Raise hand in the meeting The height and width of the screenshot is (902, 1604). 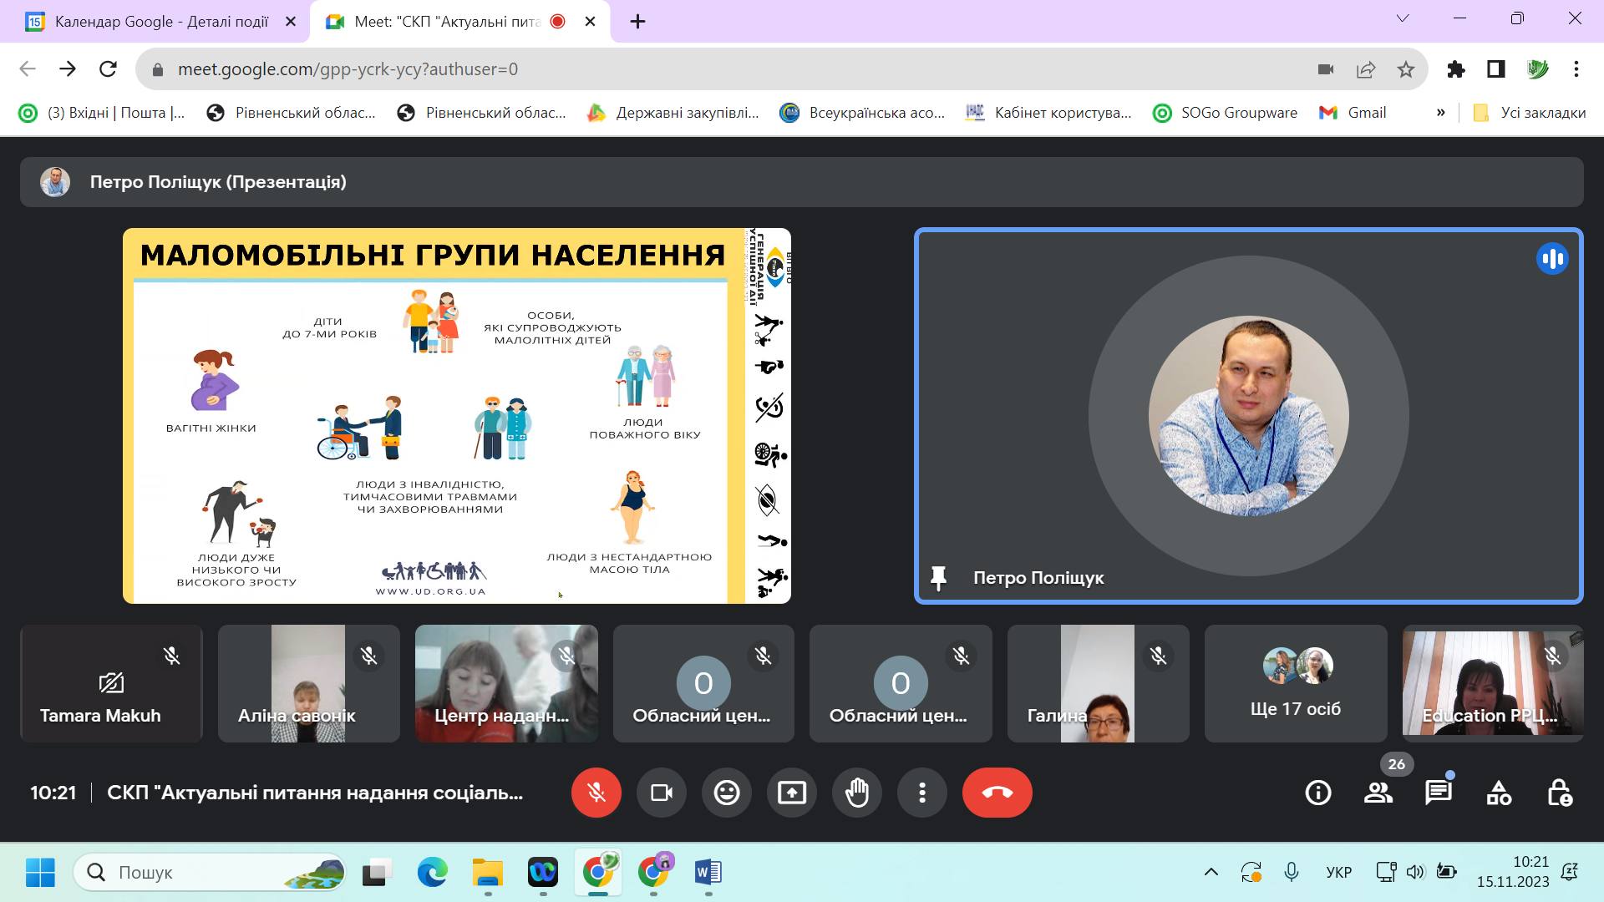click(x=857, y=793)
